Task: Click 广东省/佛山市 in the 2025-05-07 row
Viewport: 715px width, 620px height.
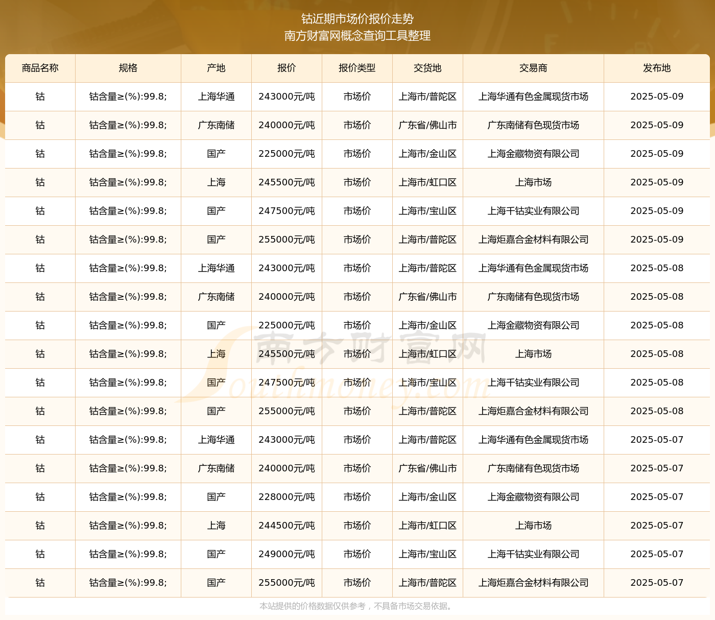Action: pos(427,468)
